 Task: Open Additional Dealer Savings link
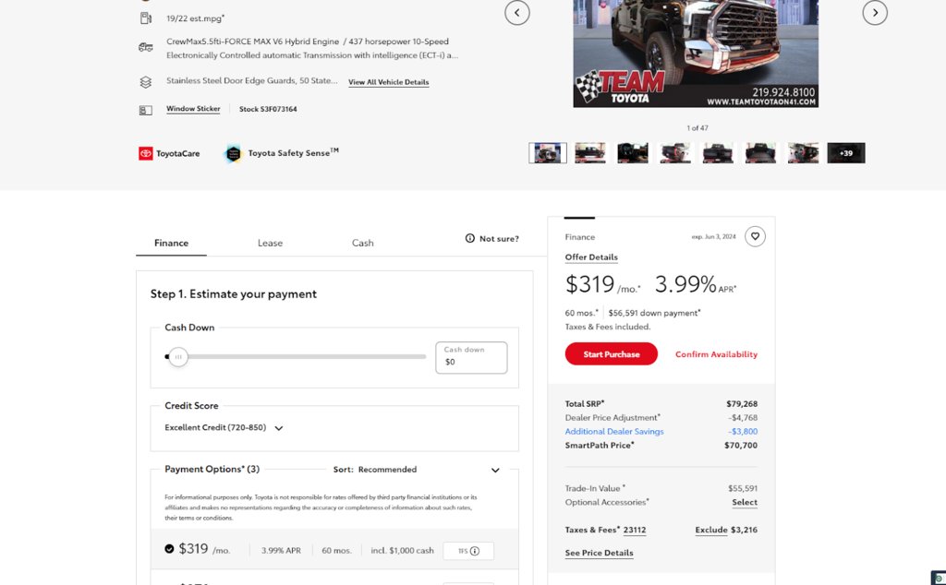pos(614,432)
